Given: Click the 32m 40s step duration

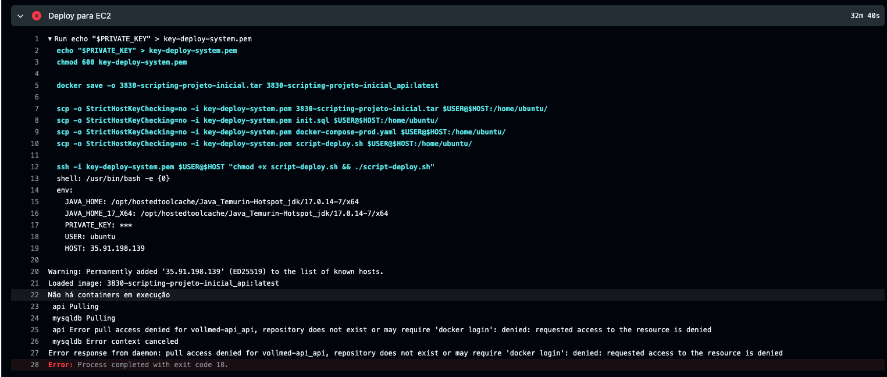Looking at the screenshot, I should coord(864,16).
